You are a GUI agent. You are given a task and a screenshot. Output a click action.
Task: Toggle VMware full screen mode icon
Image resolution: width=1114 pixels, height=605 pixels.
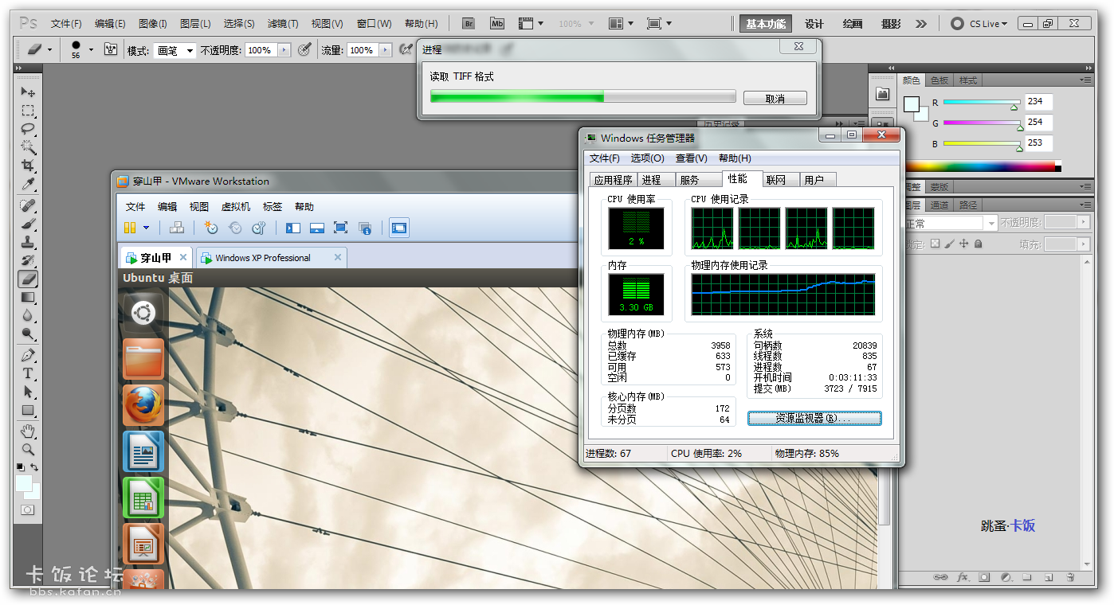pos(340,228)
